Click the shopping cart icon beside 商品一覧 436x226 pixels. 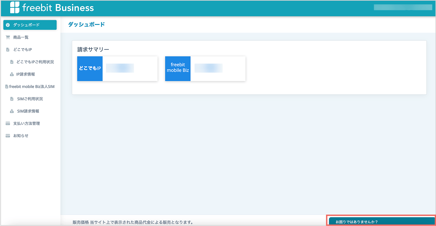(x=8, y=37)
